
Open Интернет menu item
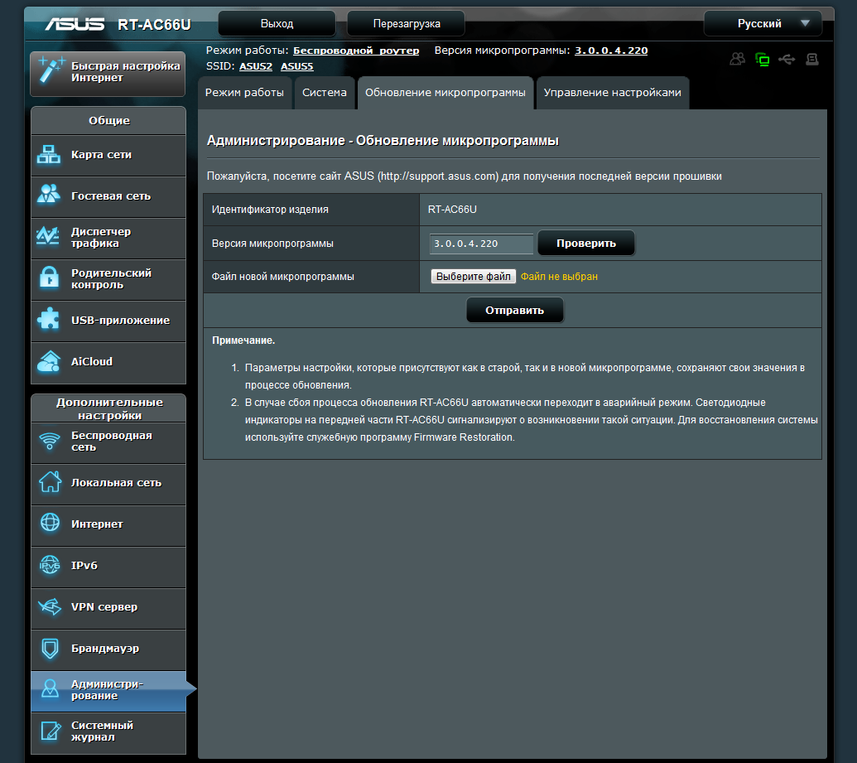tap(108, 524)
